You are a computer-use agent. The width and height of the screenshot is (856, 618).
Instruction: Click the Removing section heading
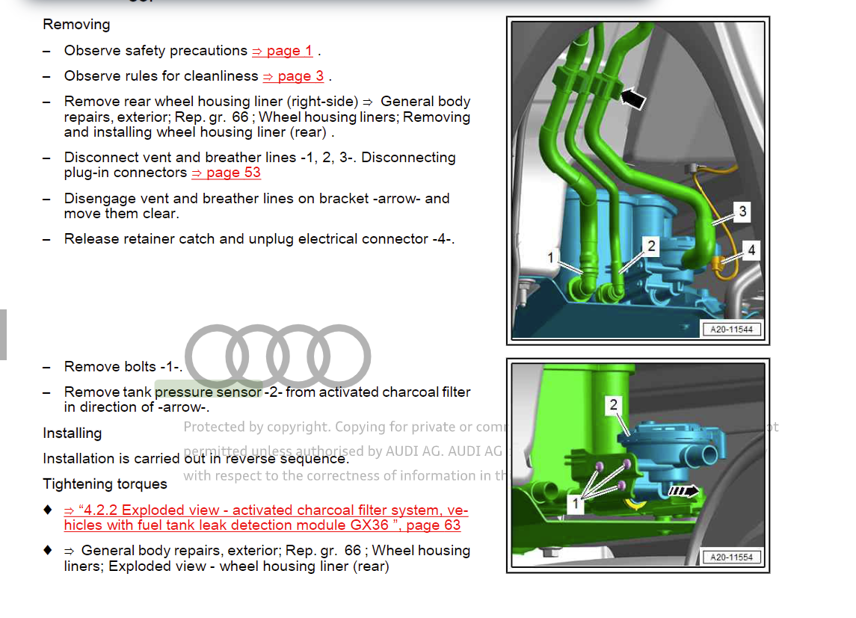click(76, 24)
